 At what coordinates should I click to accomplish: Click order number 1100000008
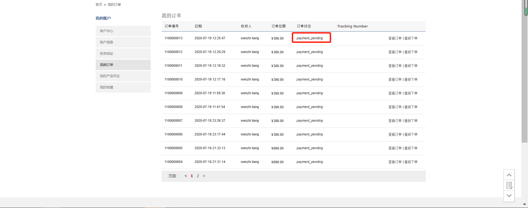[x=174, y=107]
